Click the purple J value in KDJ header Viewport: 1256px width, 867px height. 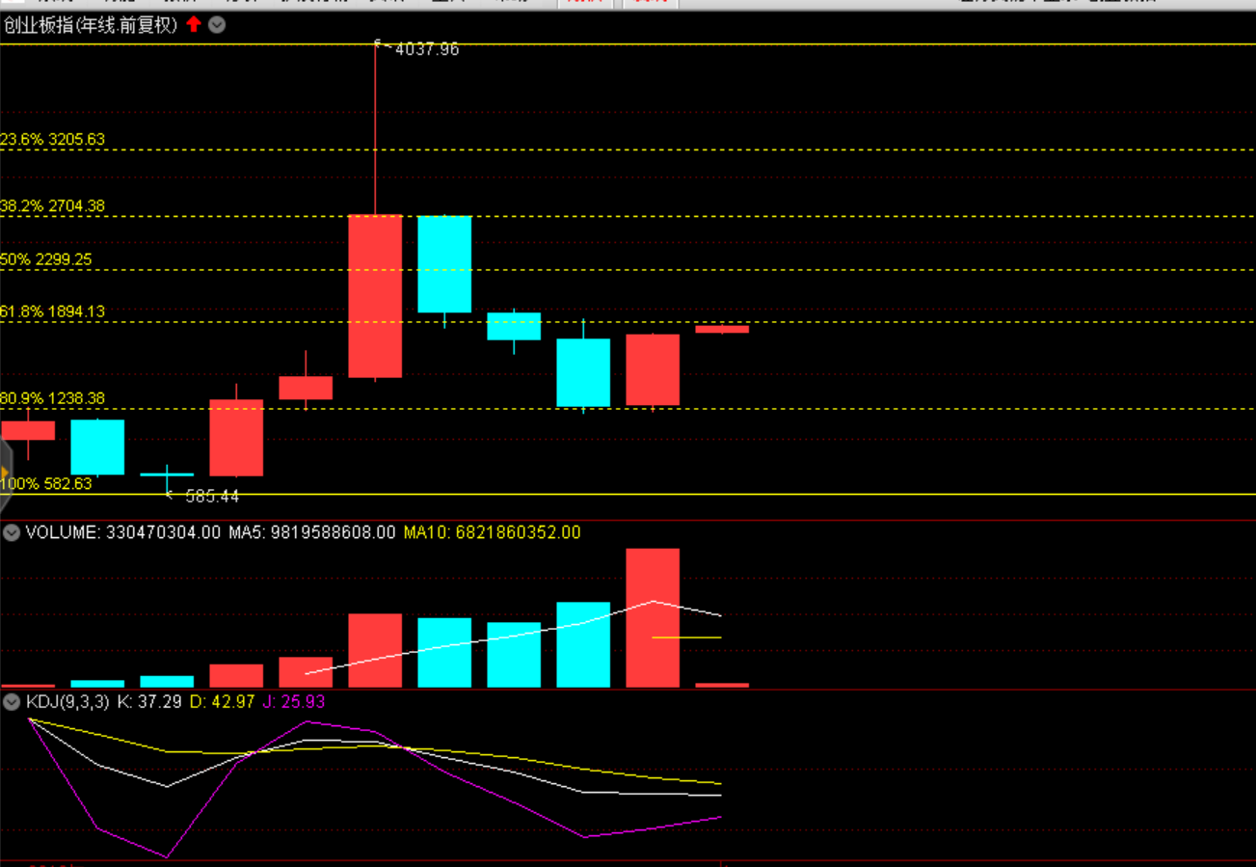(x=294, y=702)
